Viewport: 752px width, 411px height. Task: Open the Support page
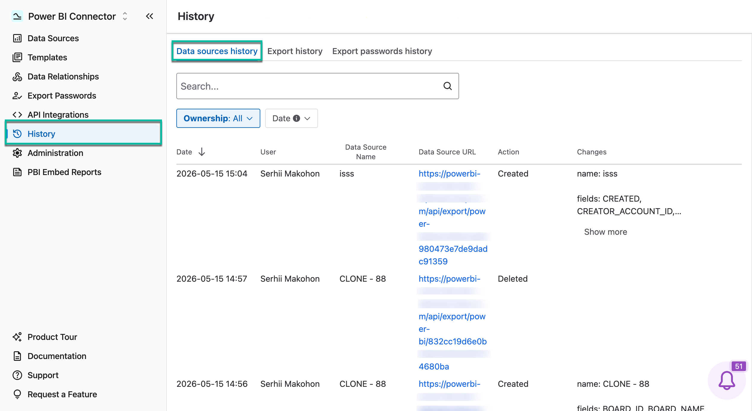pyautogui.click(x=43, y=375)
